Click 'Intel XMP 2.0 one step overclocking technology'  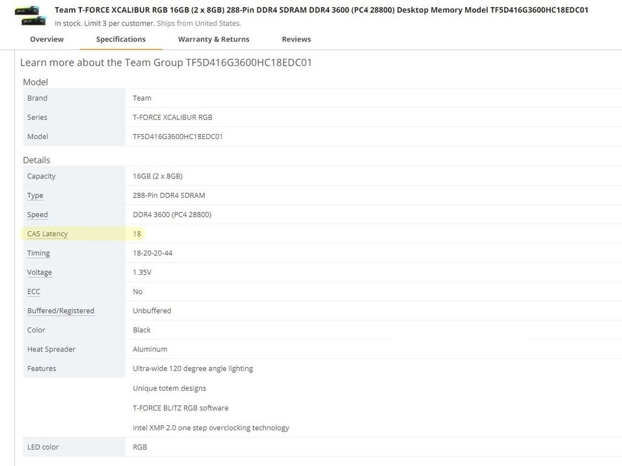pos(211,428)
